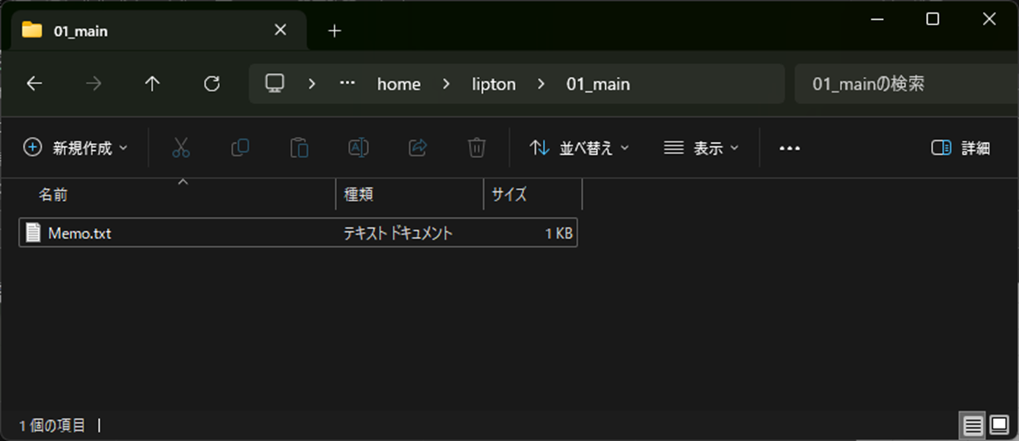Navigate to lipton in the breadcrumb
This screenshot has height=441, width=1019.
494,83
